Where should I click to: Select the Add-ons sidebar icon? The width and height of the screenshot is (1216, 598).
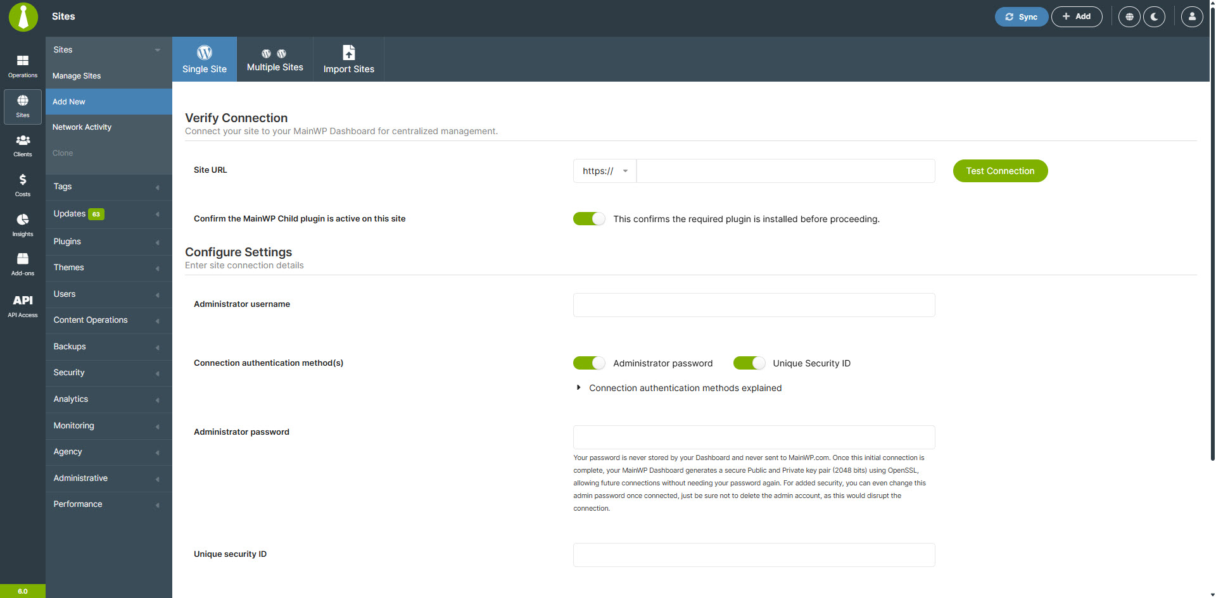pos(23,263)
